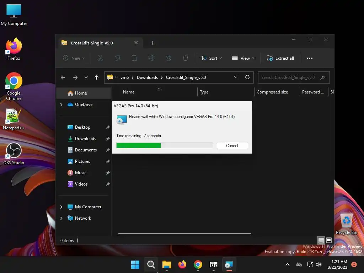The width and height of the screenshot is (364, 273).
Task: Click the horizontal scrollbar in file list
Action: coord(184,234)
